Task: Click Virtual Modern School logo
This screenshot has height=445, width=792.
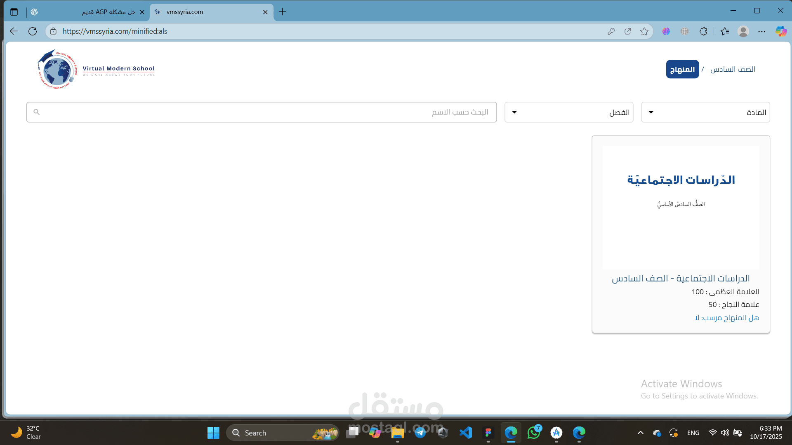Action: coord(96,69)
